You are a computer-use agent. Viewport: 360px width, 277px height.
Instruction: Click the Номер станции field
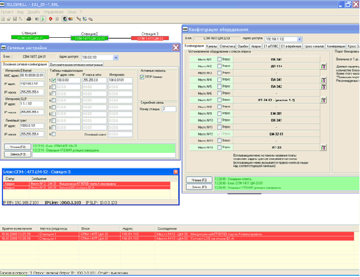point(169,109)
